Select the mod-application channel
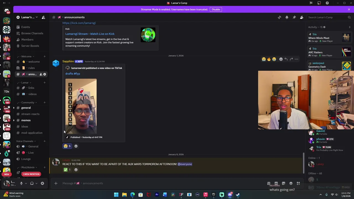Image resolution: width=354 pixels, height=199 pixels. coord(32,133)
